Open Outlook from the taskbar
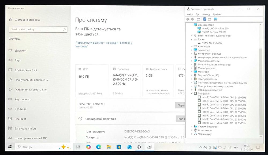Screen dimensions: 268x155 tap(129, 147)
